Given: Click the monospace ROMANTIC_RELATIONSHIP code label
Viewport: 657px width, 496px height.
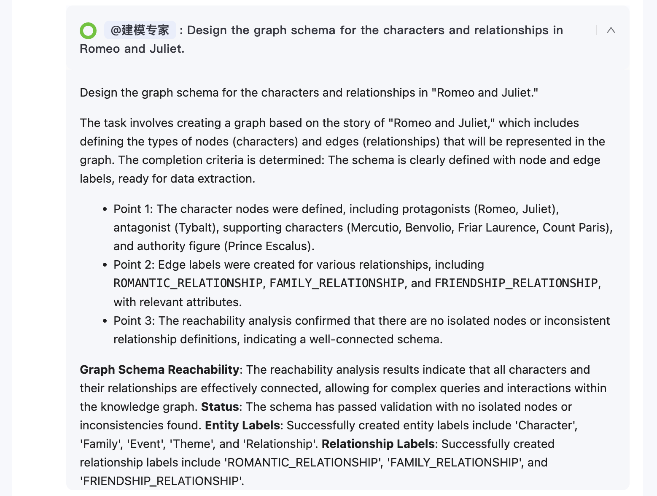Looking at the screenshot, I should pos(188,283).
